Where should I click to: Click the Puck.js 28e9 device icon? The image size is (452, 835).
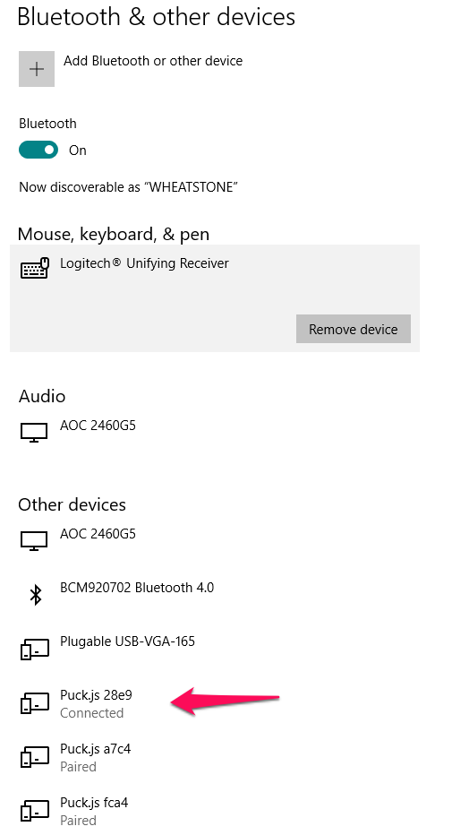pos(35,702)
